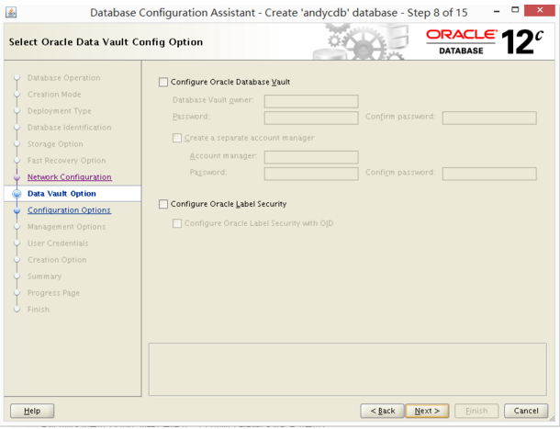Viewport: 560px width, 429px height.
Task: Click the Database Operation step label
Action: coord(64,78)
